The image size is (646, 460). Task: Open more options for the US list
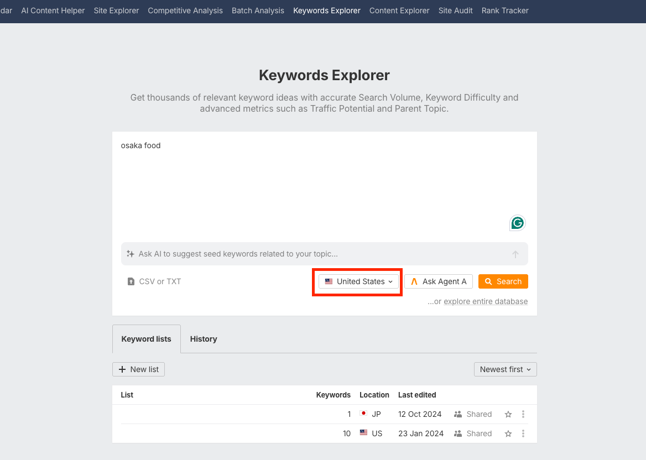coord(523,433)
